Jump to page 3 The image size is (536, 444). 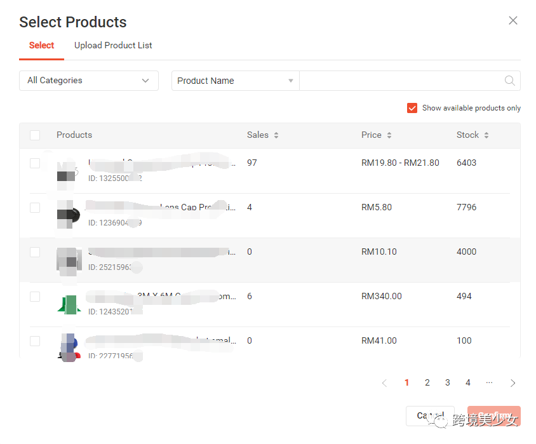pyautogui.click(x=448, y=382)
